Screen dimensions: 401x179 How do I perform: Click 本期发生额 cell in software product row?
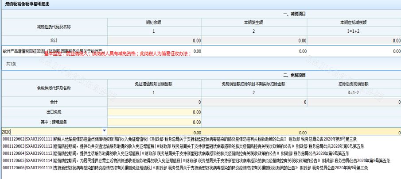coord(254,51)
